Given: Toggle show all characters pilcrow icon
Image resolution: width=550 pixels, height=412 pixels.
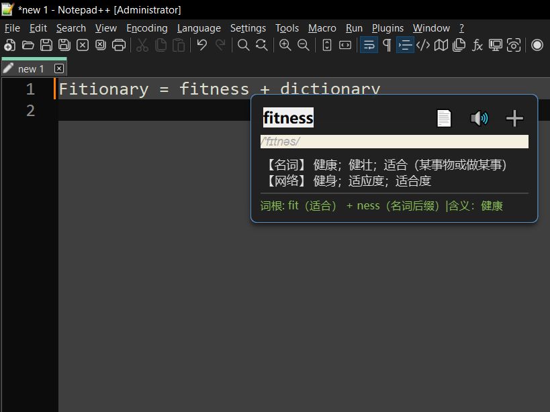Looking at the screenshot, I should pyautogui.click(x=387, y=45).
